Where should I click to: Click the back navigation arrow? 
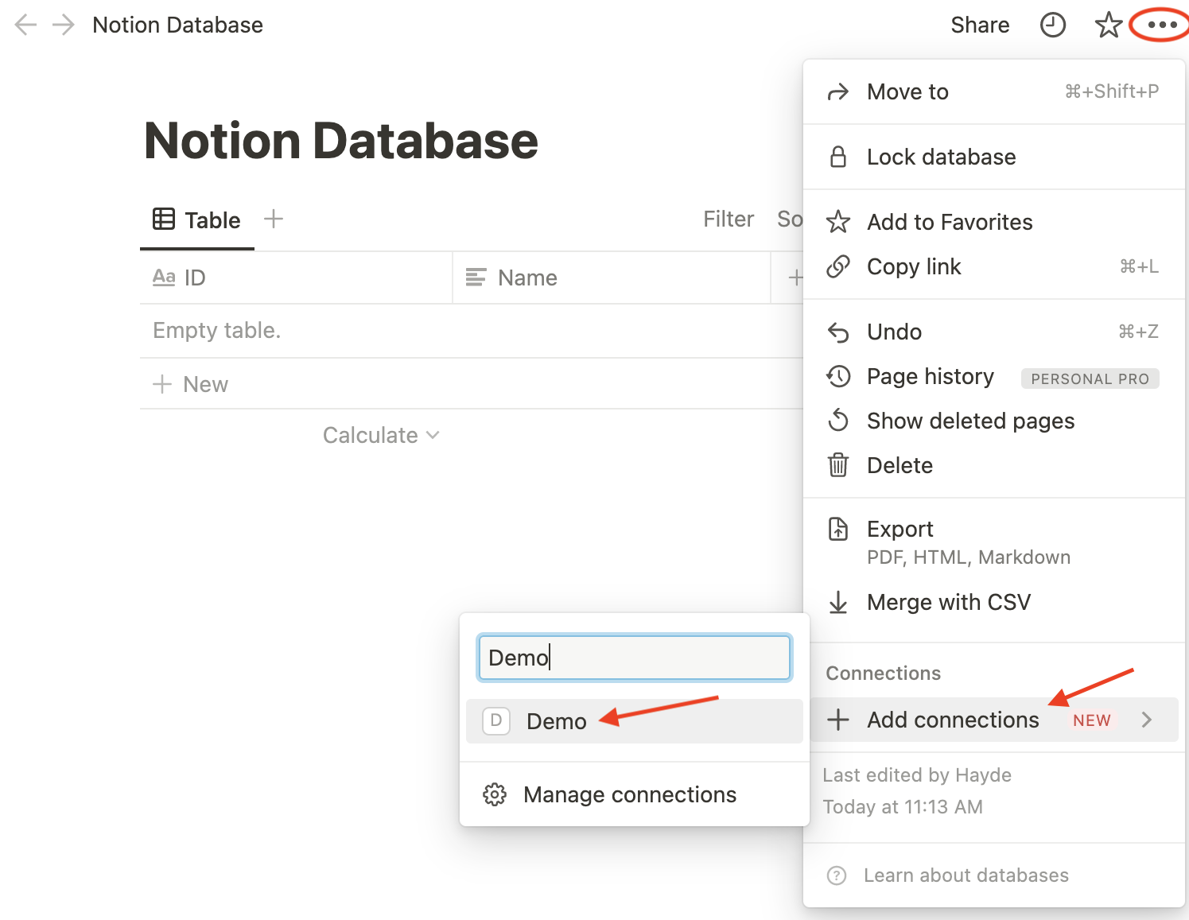click(26, 25)
